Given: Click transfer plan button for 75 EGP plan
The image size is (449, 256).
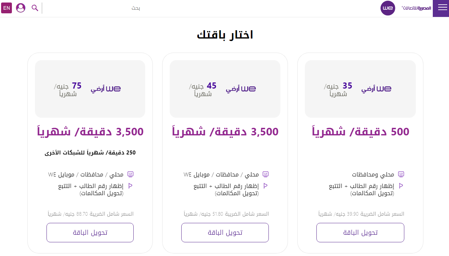Looking at the screenshot, I should [90, 233].
